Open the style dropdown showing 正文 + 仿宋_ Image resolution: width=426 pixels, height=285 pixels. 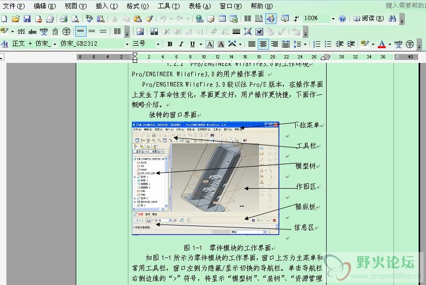coord(55,44)
